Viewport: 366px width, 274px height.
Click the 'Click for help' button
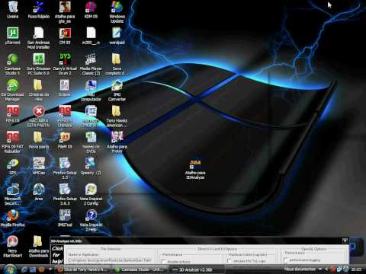coord(57,255)
